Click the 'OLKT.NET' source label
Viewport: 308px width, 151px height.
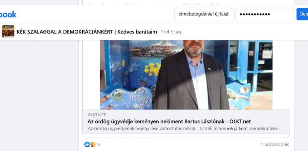[97, 115]
